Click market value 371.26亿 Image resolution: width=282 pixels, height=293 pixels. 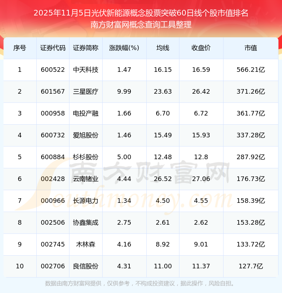point(251,92)
